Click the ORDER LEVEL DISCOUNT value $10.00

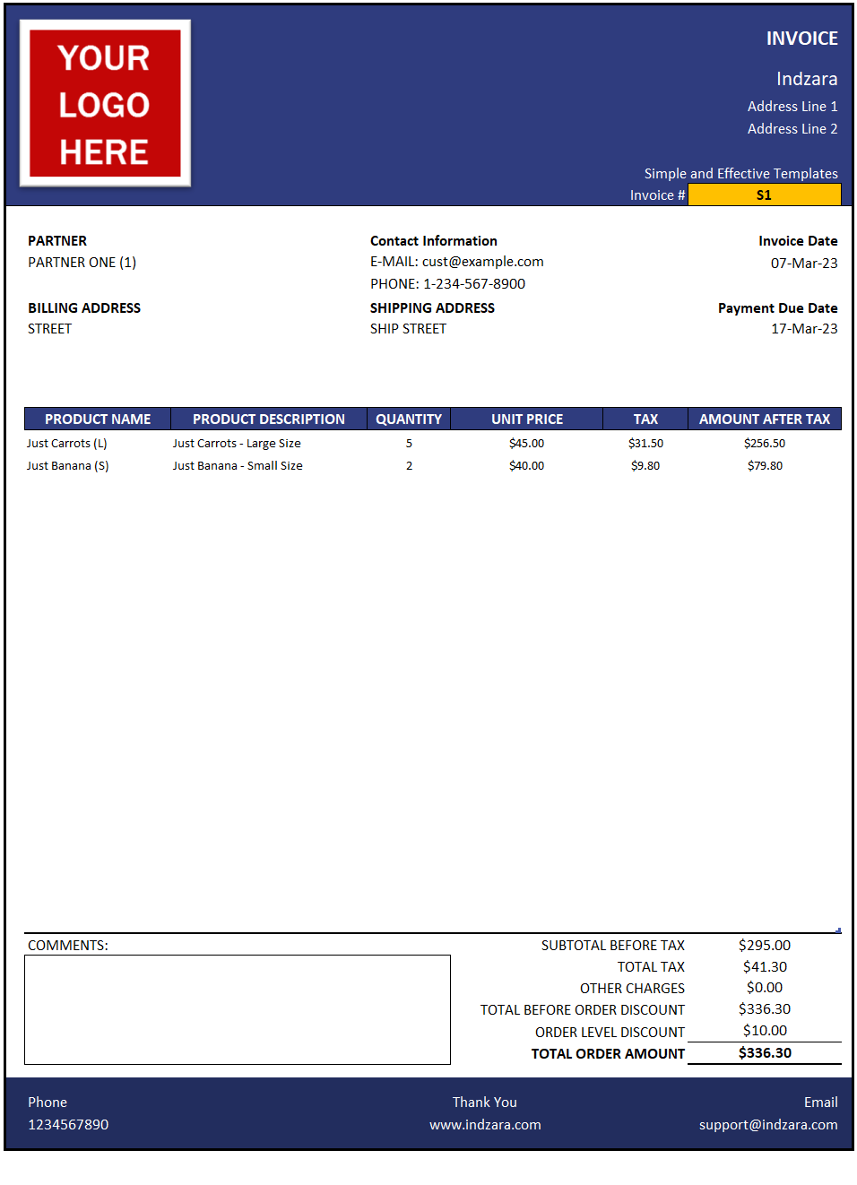click(765, 1030)
